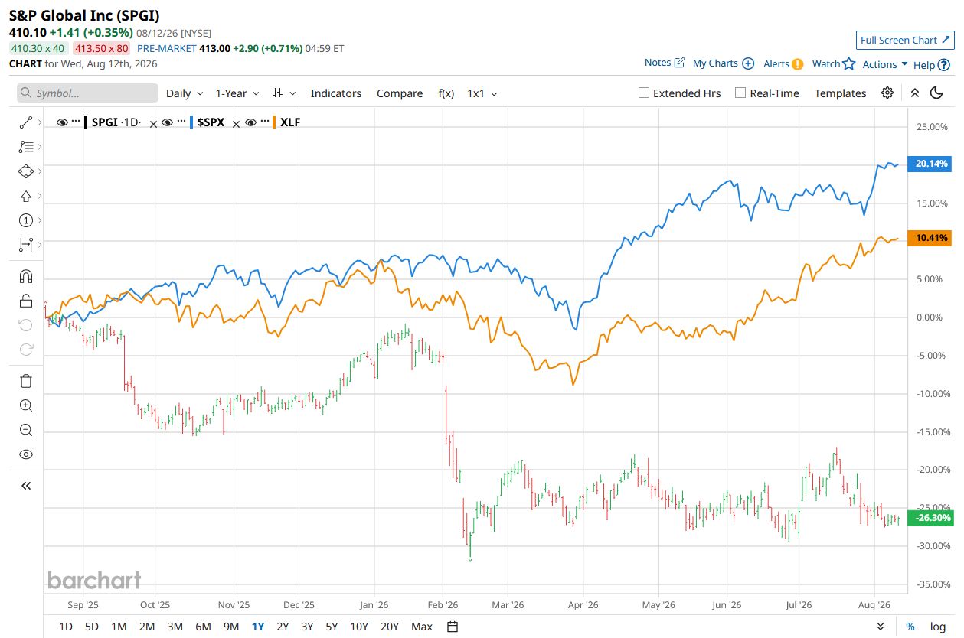Open the Notes edit icon
This screenshot has height=638, width=964.
tap(679, 63)
